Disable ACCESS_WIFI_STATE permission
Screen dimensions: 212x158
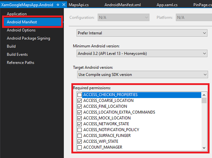click(x=79, y=141)
